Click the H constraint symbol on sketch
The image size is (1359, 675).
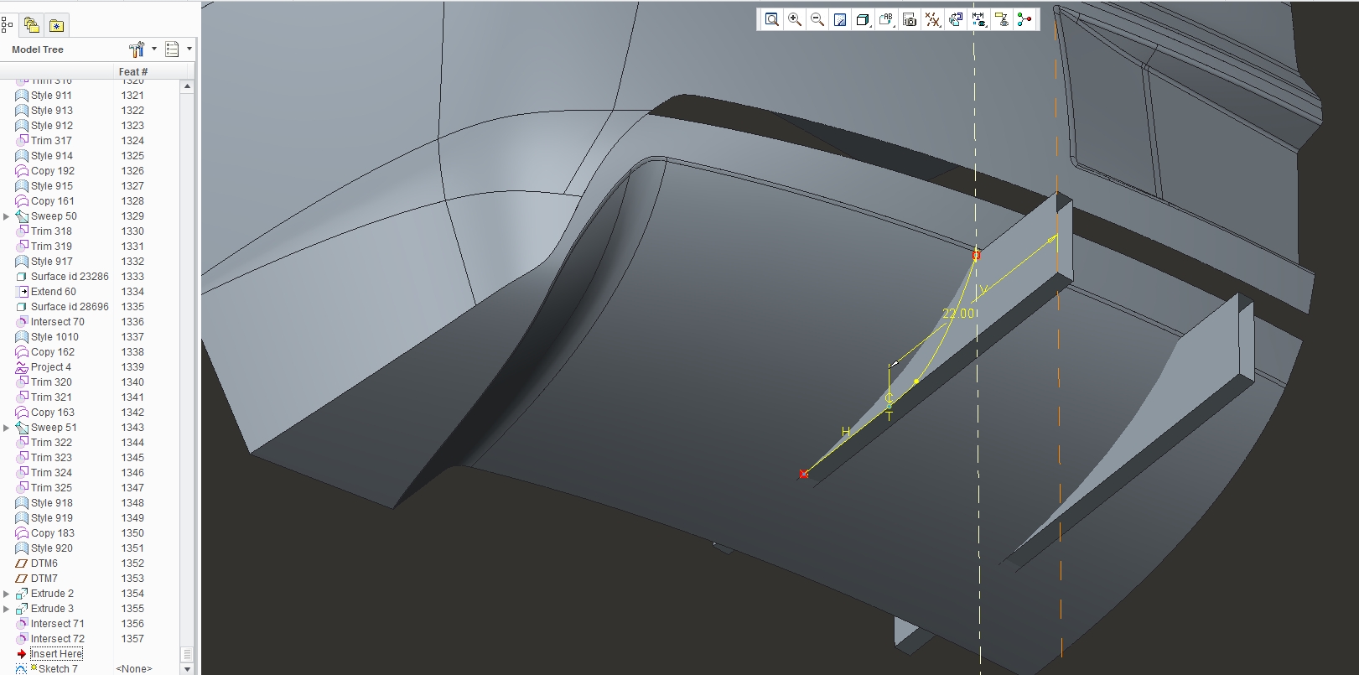(846, 432)
